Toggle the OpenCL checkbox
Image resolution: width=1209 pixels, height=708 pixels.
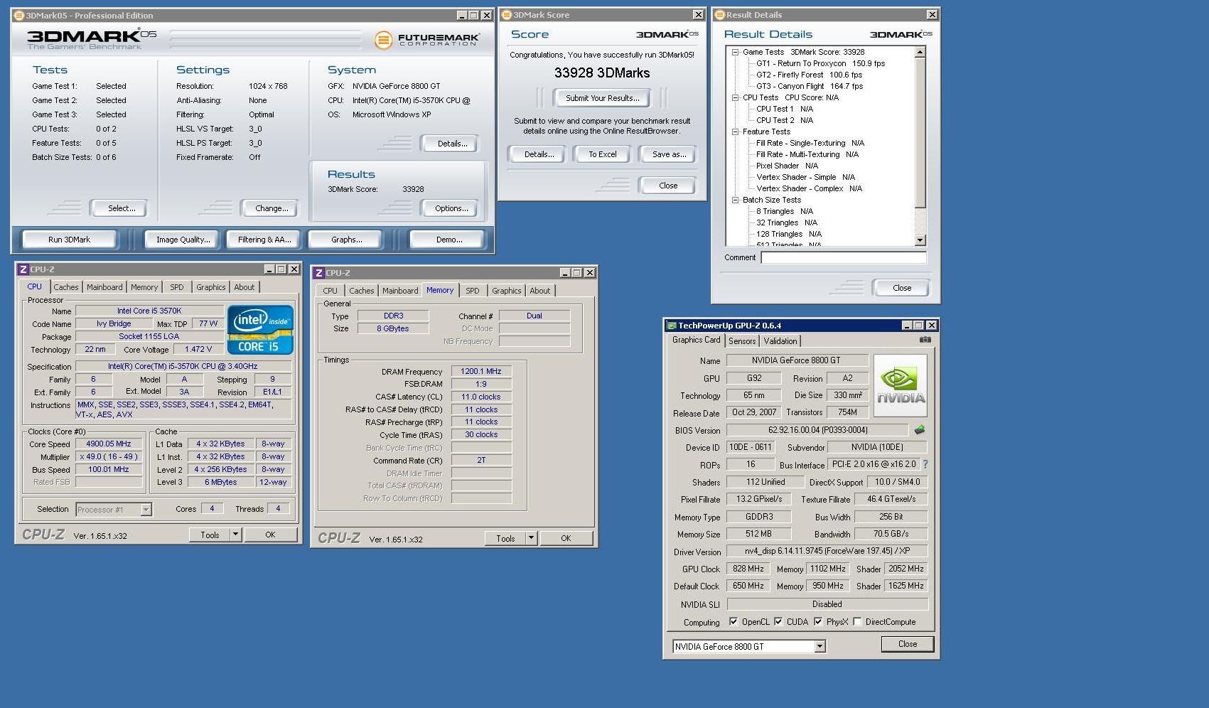pos(734,622)
